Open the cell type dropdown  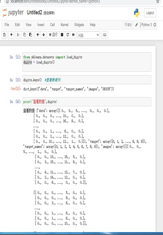click(89, 35)
